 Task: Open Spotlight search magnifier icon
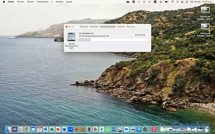click(x=178, y=2)
